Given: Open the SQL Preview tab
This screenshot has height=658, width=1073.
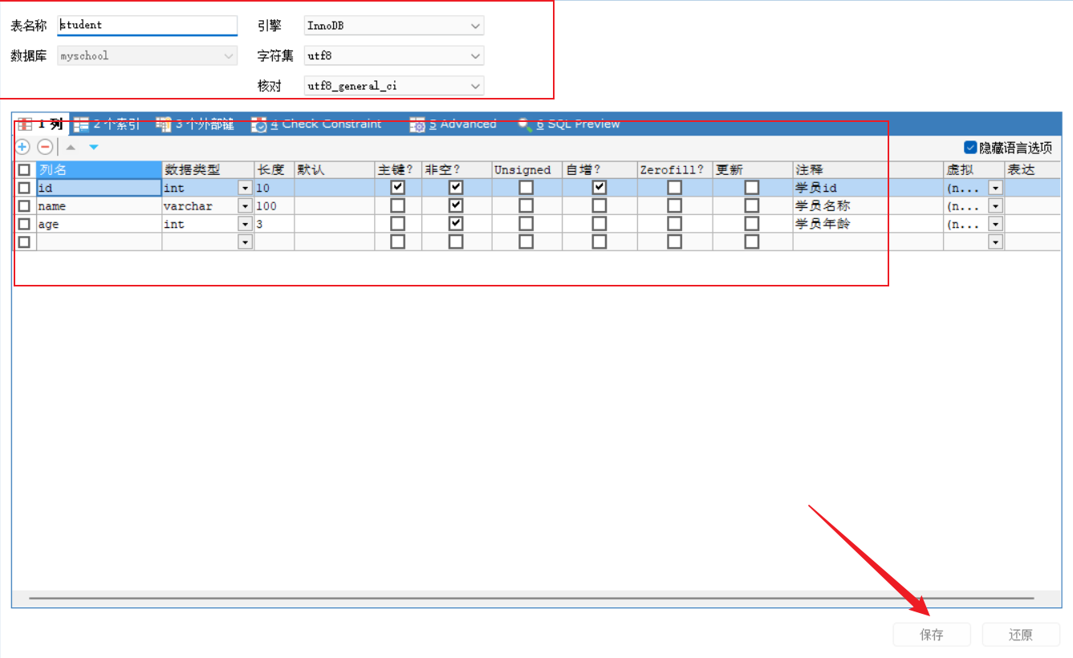Looking at the screenshot, I should (x=569, y=124).
